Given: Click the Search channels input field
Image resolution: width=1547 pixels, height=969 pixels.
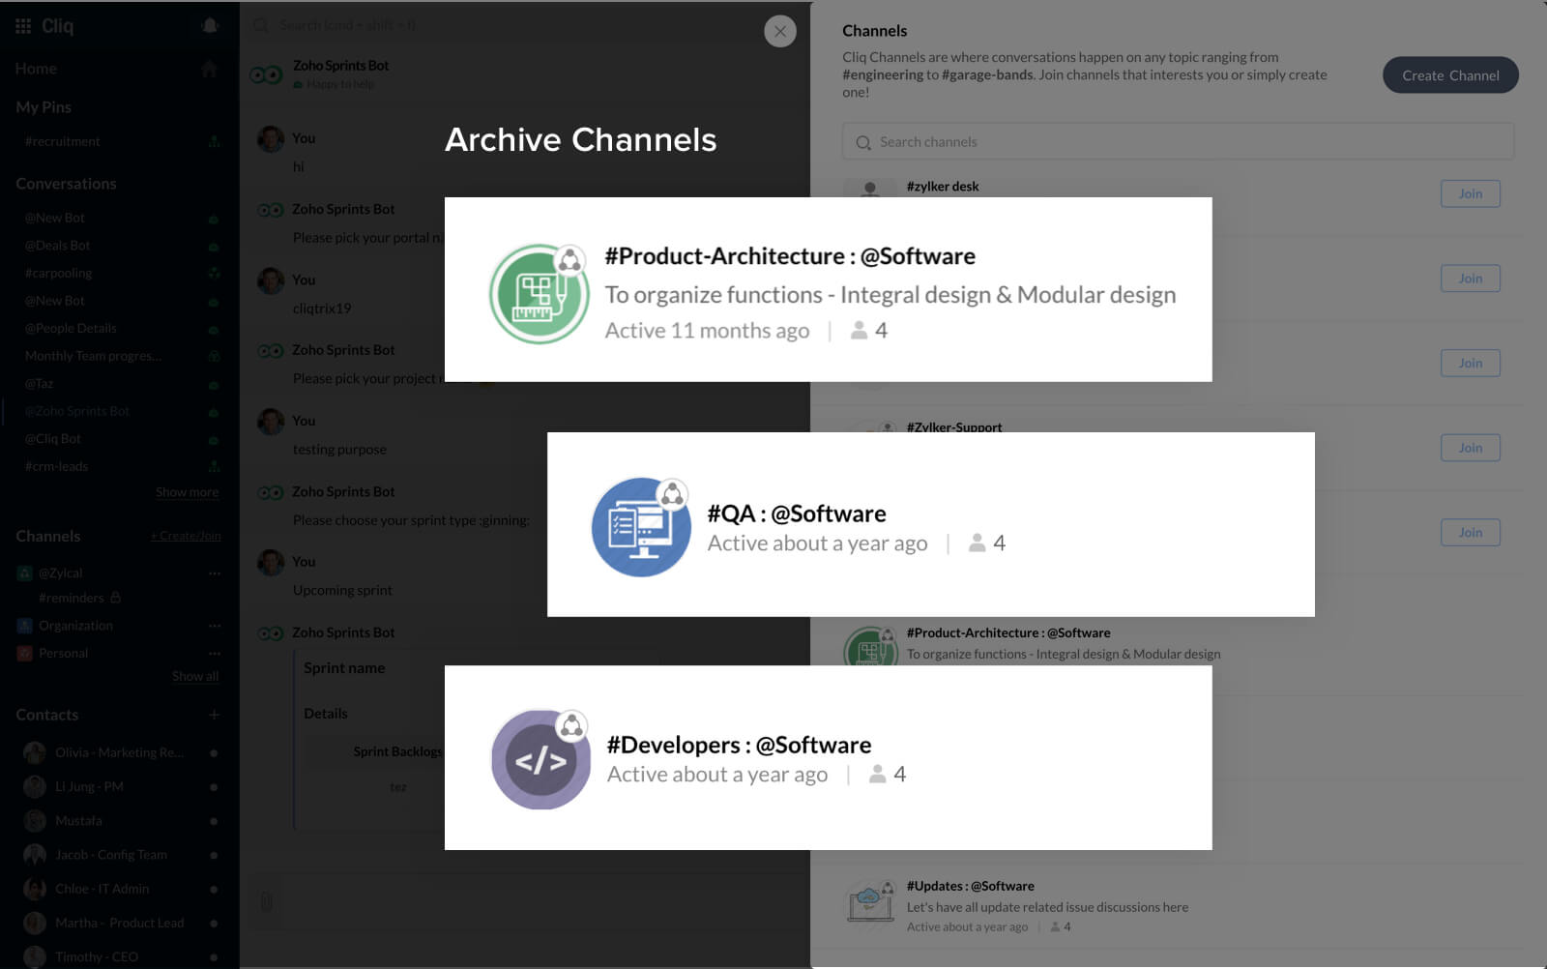Looking at the screenshot, I should coord(1178,141).
